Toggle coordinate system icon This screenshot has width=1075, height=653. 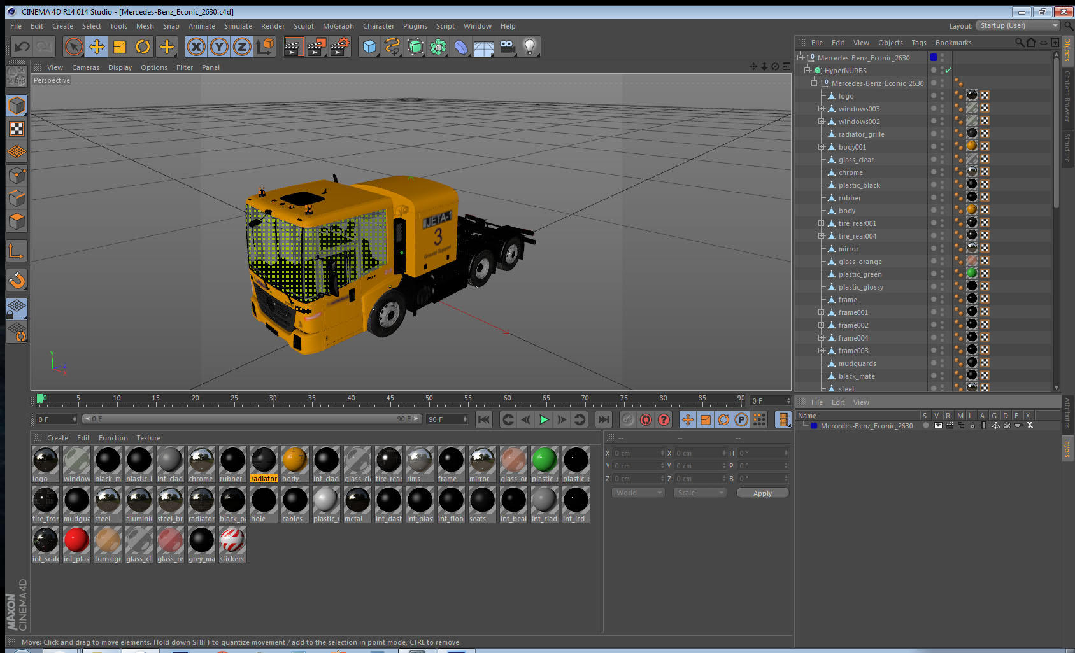tap(265, 46)
